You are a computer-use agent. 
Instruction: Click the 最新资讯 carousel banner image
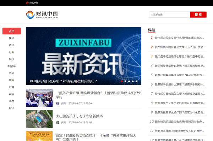coord(83,56)
